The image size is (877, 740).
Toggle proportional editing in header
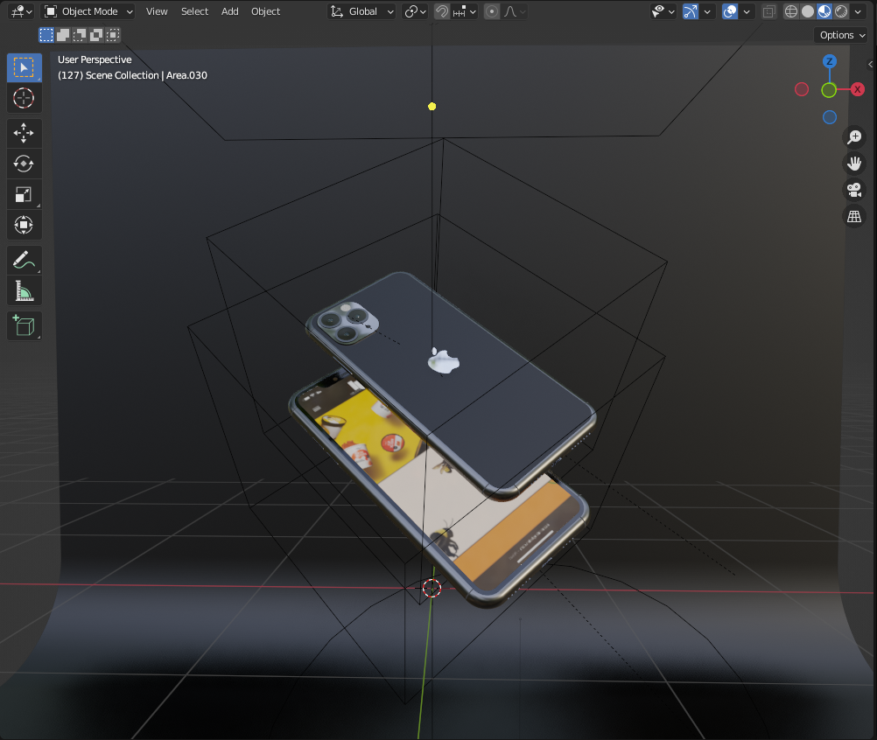pyautogui.click(x=492, y=11)
